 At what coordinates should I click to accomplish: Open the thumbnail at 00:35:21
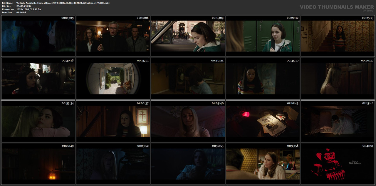(x=113, y=79)
